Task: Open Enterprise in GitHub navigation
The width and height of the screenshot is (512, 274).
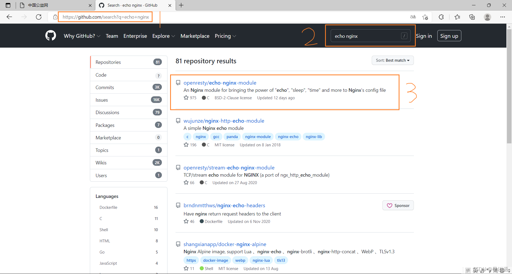Action: click(135, 36)
